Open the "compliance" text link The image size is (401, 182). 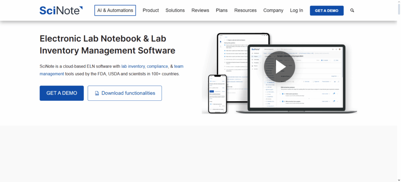click(157, 66)
